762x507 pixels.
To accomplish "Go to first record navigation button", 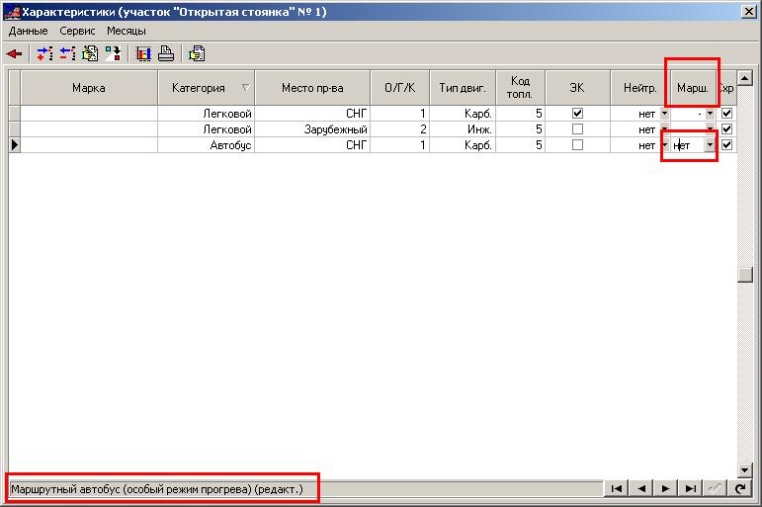I will [616, 488].
